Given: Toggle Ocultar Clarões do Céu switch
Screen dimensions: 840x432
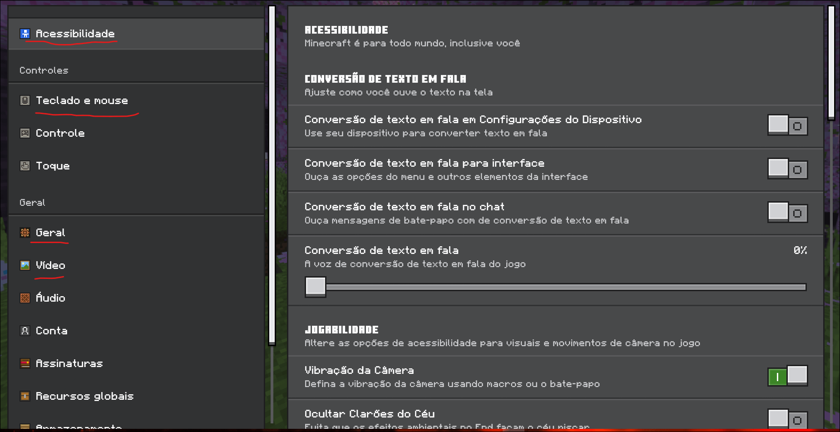Looking at the screenshot, I should pos(788,419).
